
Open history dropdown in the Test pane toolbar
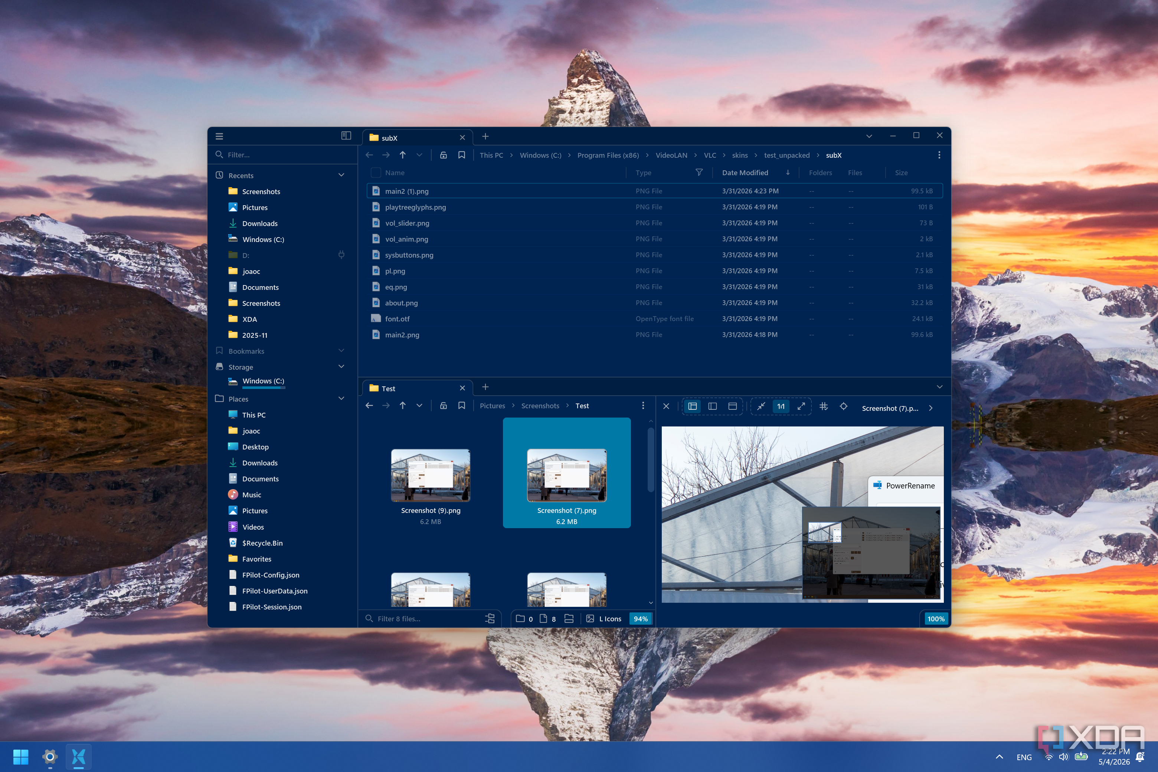419,406
